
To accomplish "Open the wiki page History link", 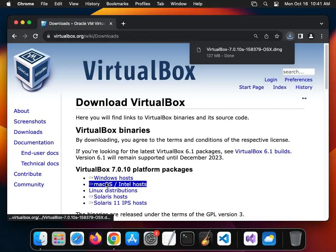I will tap(304, 87).
